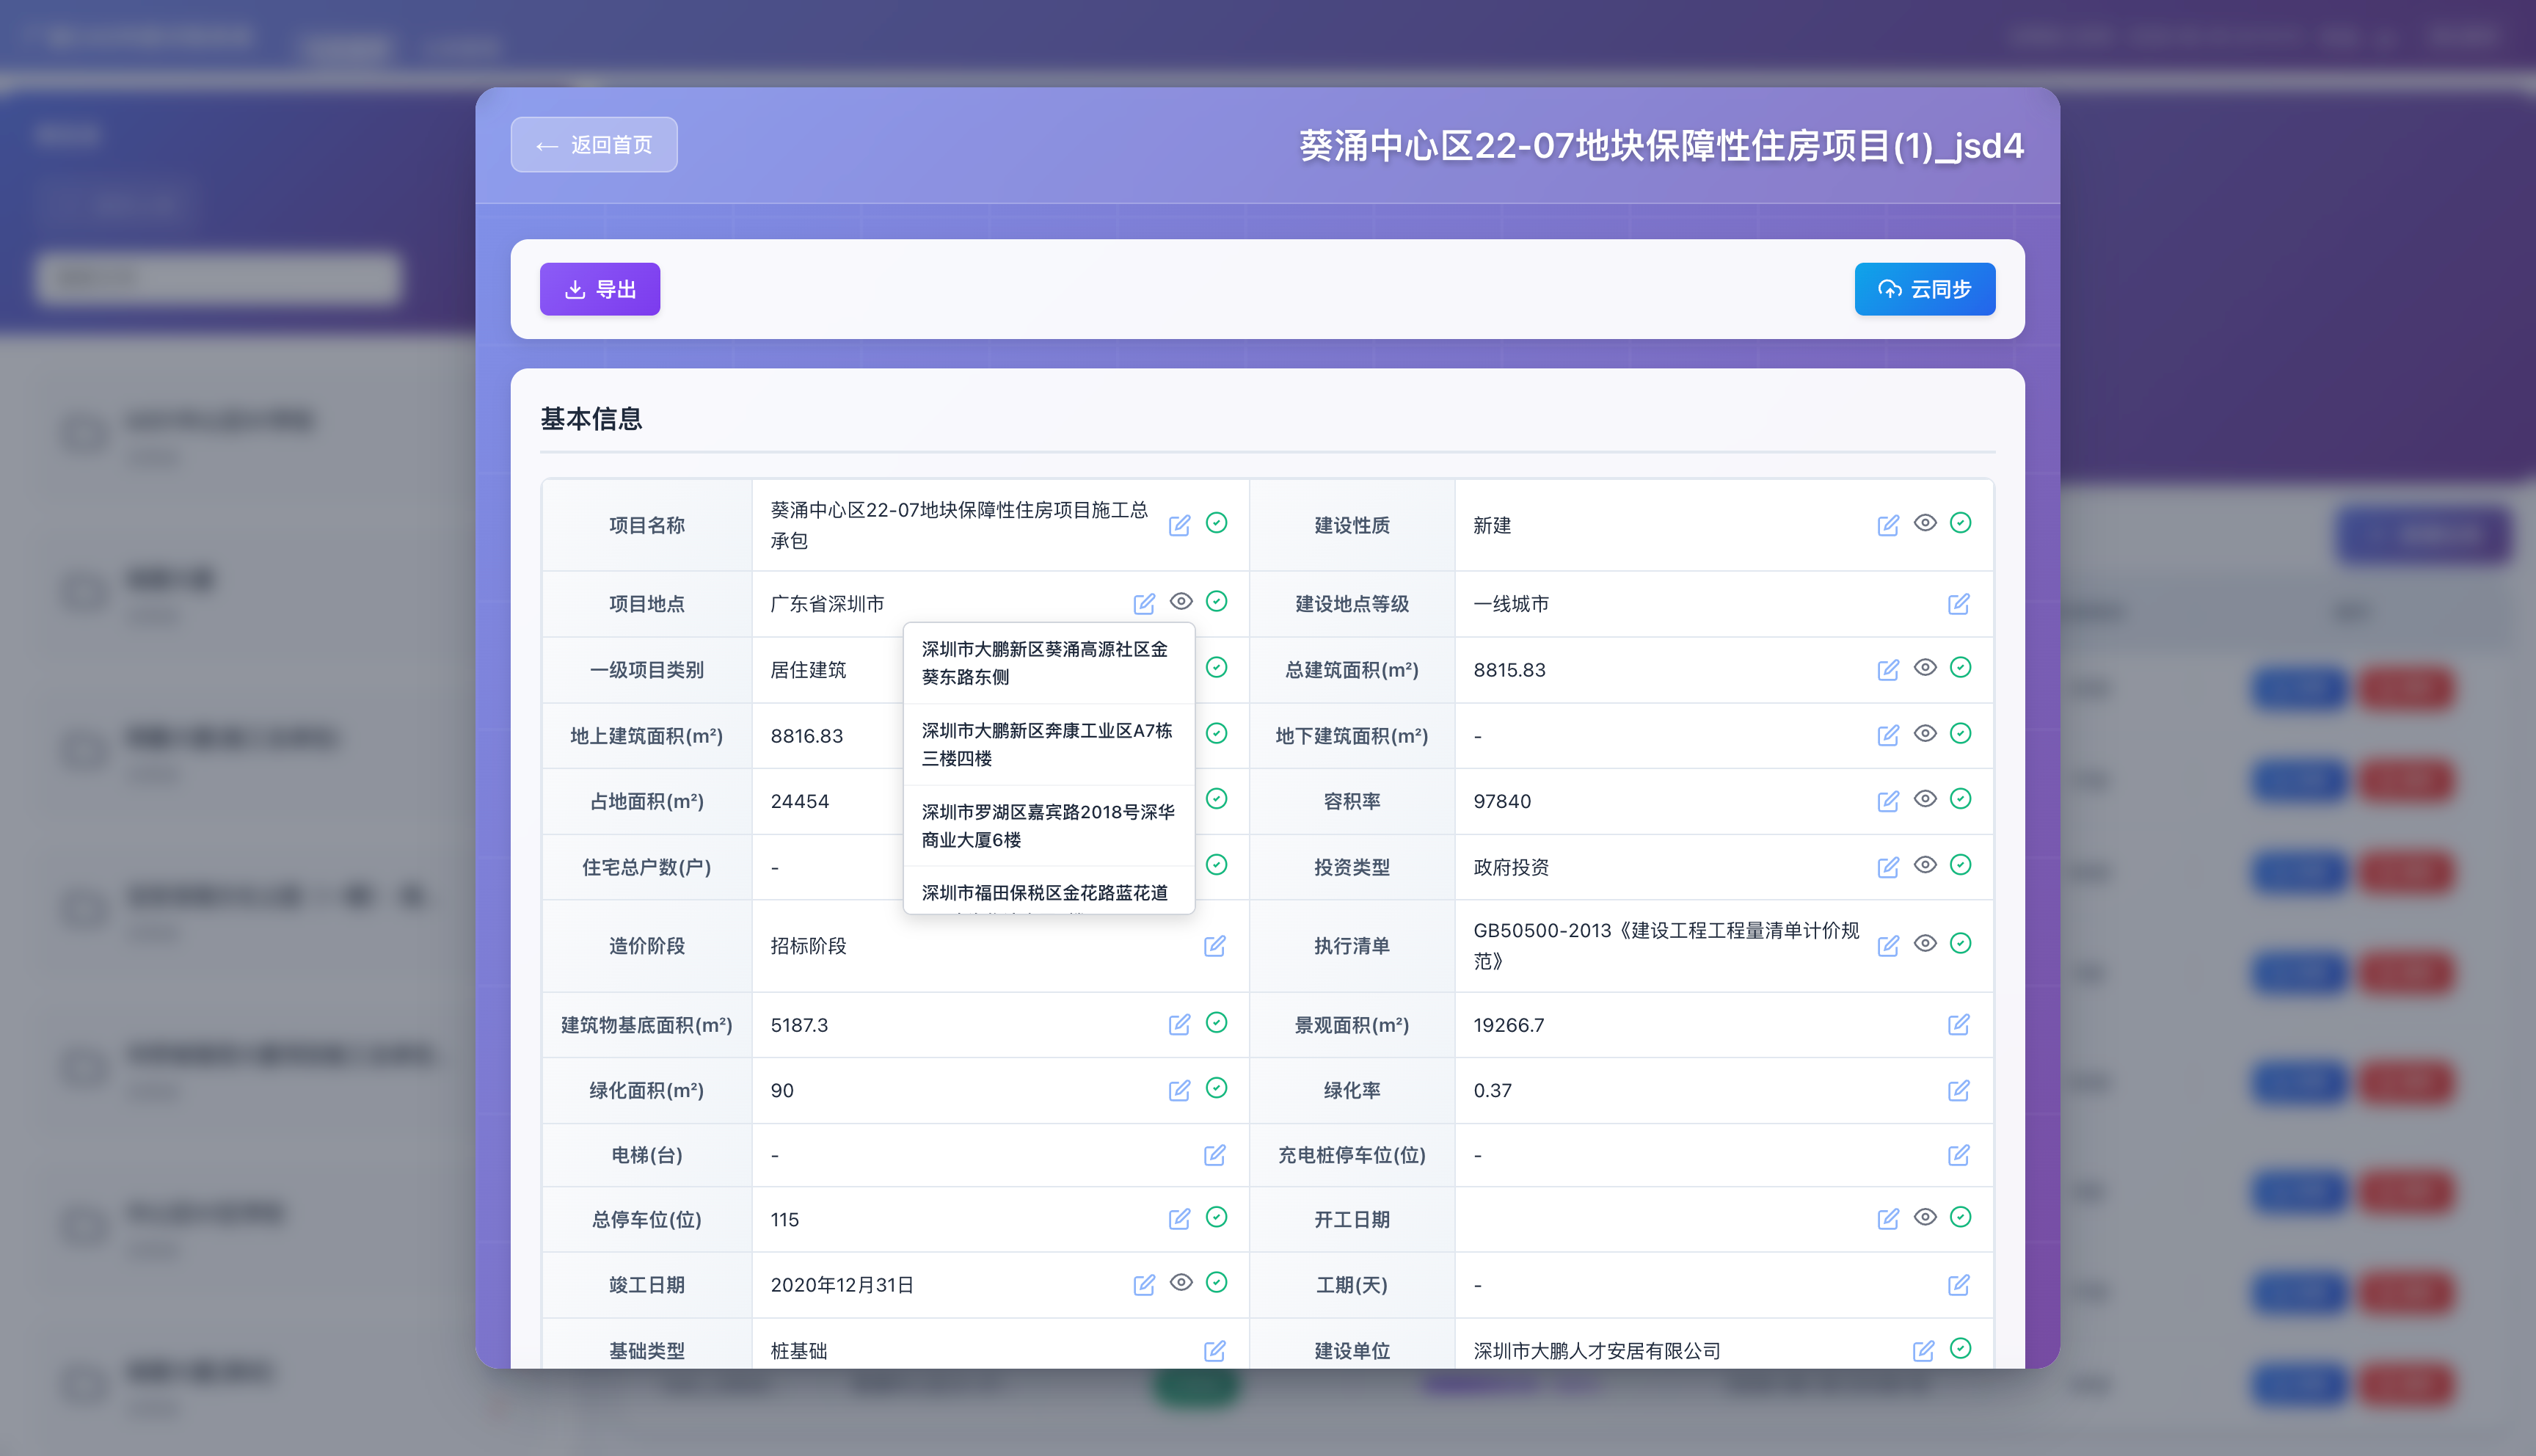Click green check for 执行清单

click(1961, 943)
